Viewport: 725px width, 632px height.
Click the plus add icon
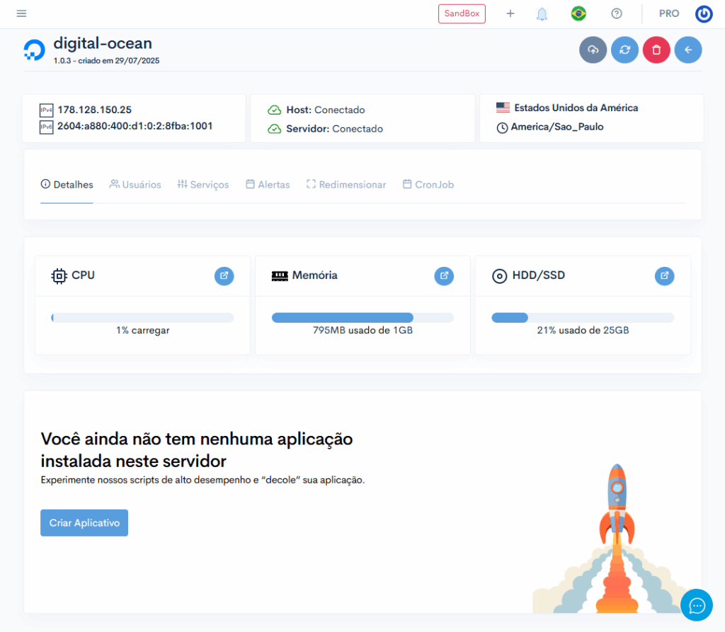[510, 13]
